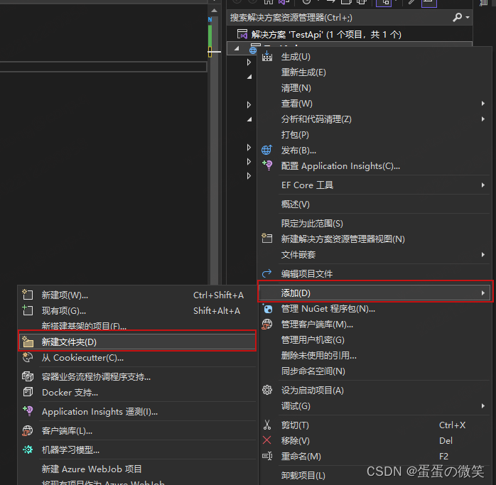The image size is (496, 485).
Task: Select 新搭建基架的项目(F)...
Action: 84,326
